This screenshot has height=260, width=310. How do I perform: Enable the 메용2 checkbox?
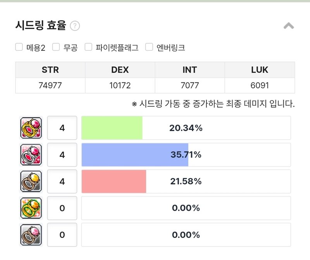(19, 47)
